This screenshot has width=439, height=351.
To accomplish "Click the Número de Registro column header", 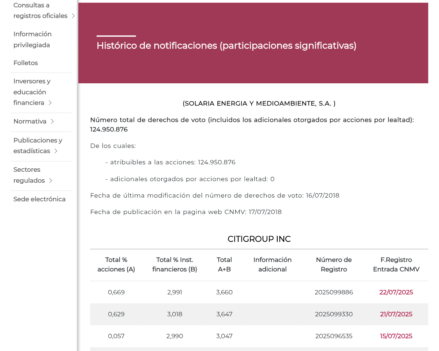I will coord(334,264).
